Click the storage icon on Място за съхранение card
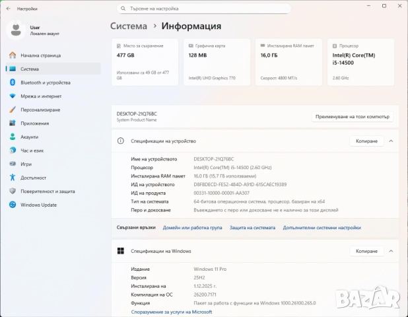The image size is (408, 317). coord(119,46)
